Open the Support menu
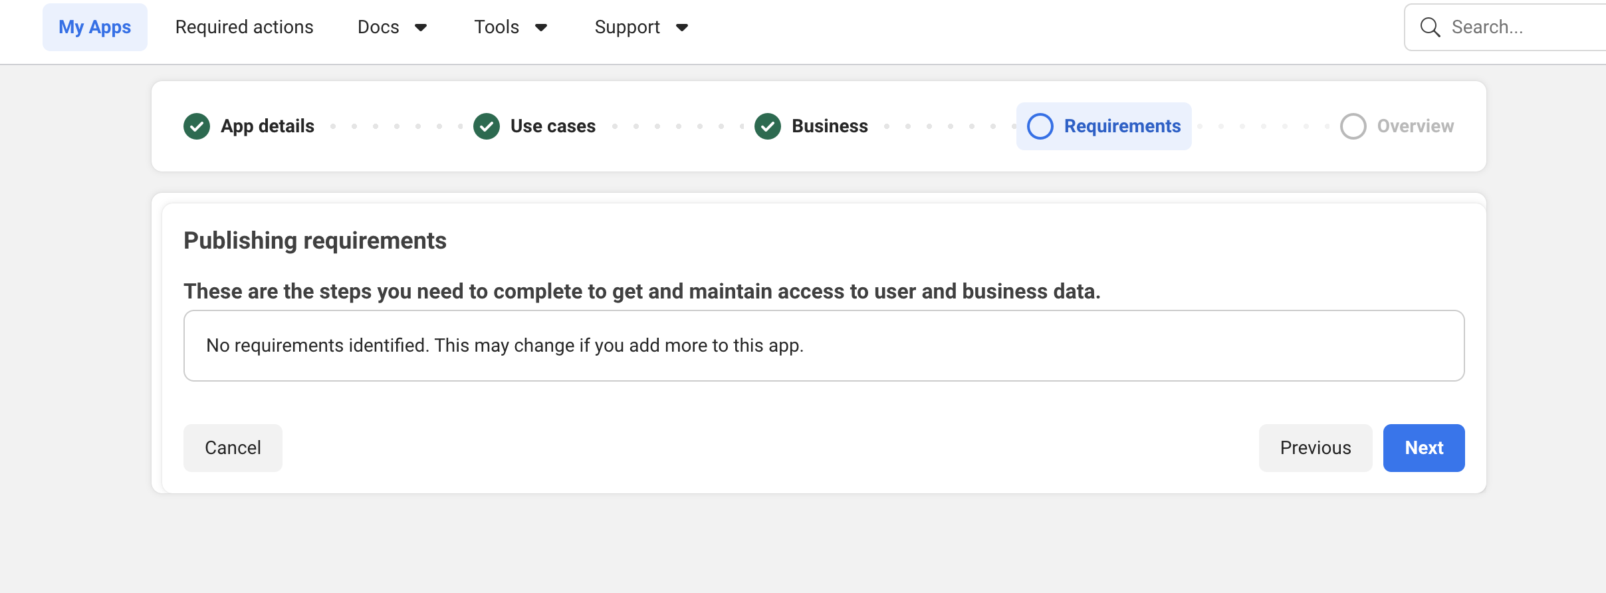This screenshot has height=593, width=1606. [627, 27]
